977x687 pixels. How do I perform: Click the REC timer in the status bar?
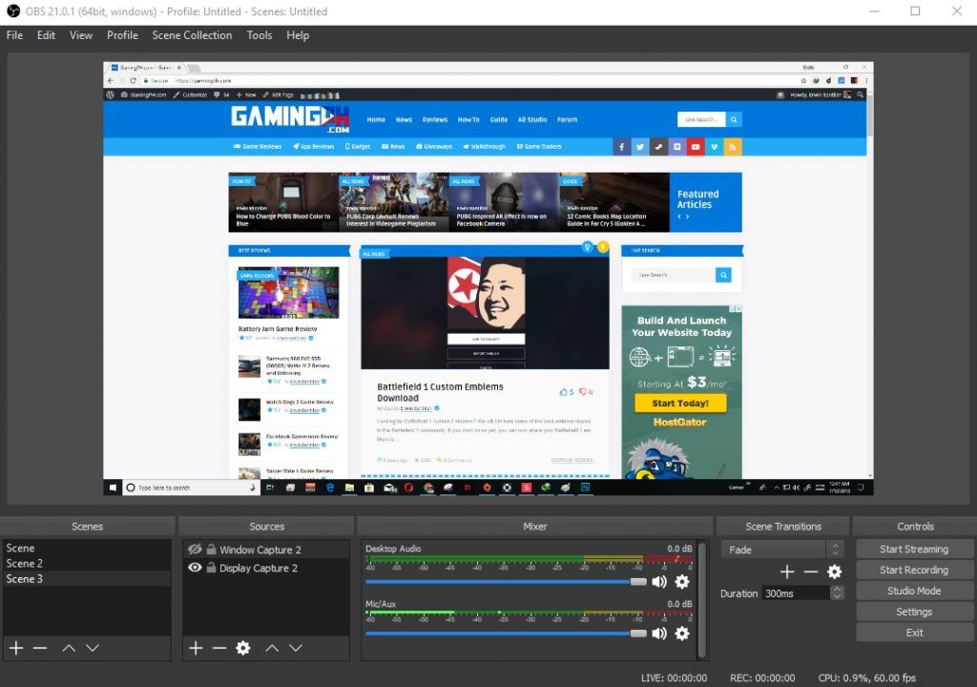762,677
